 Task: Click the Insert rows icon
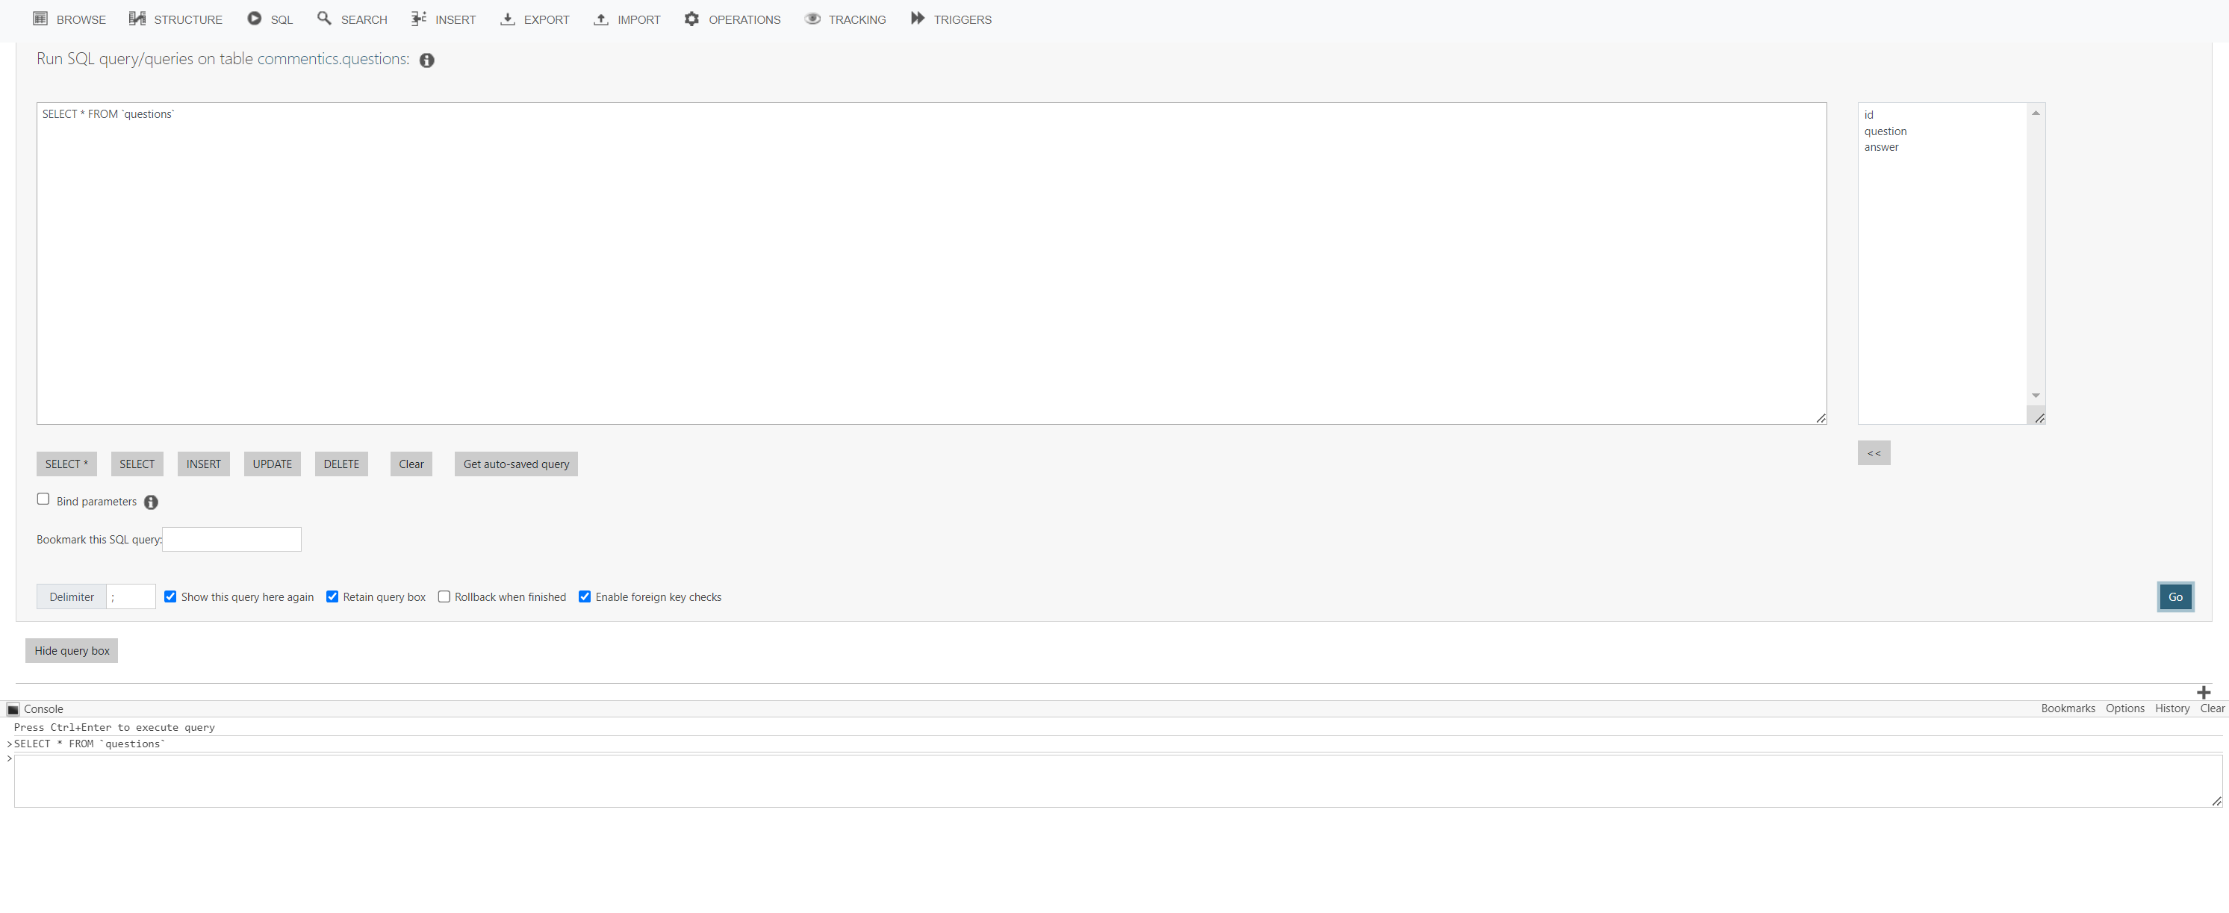418,19
